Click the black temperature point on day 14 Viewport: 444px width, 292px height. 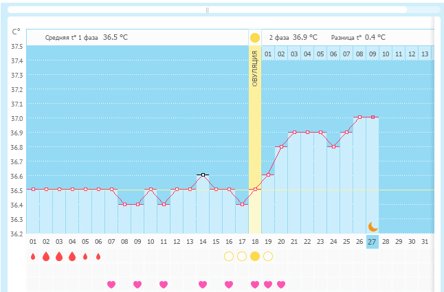(x=203, y=175)
